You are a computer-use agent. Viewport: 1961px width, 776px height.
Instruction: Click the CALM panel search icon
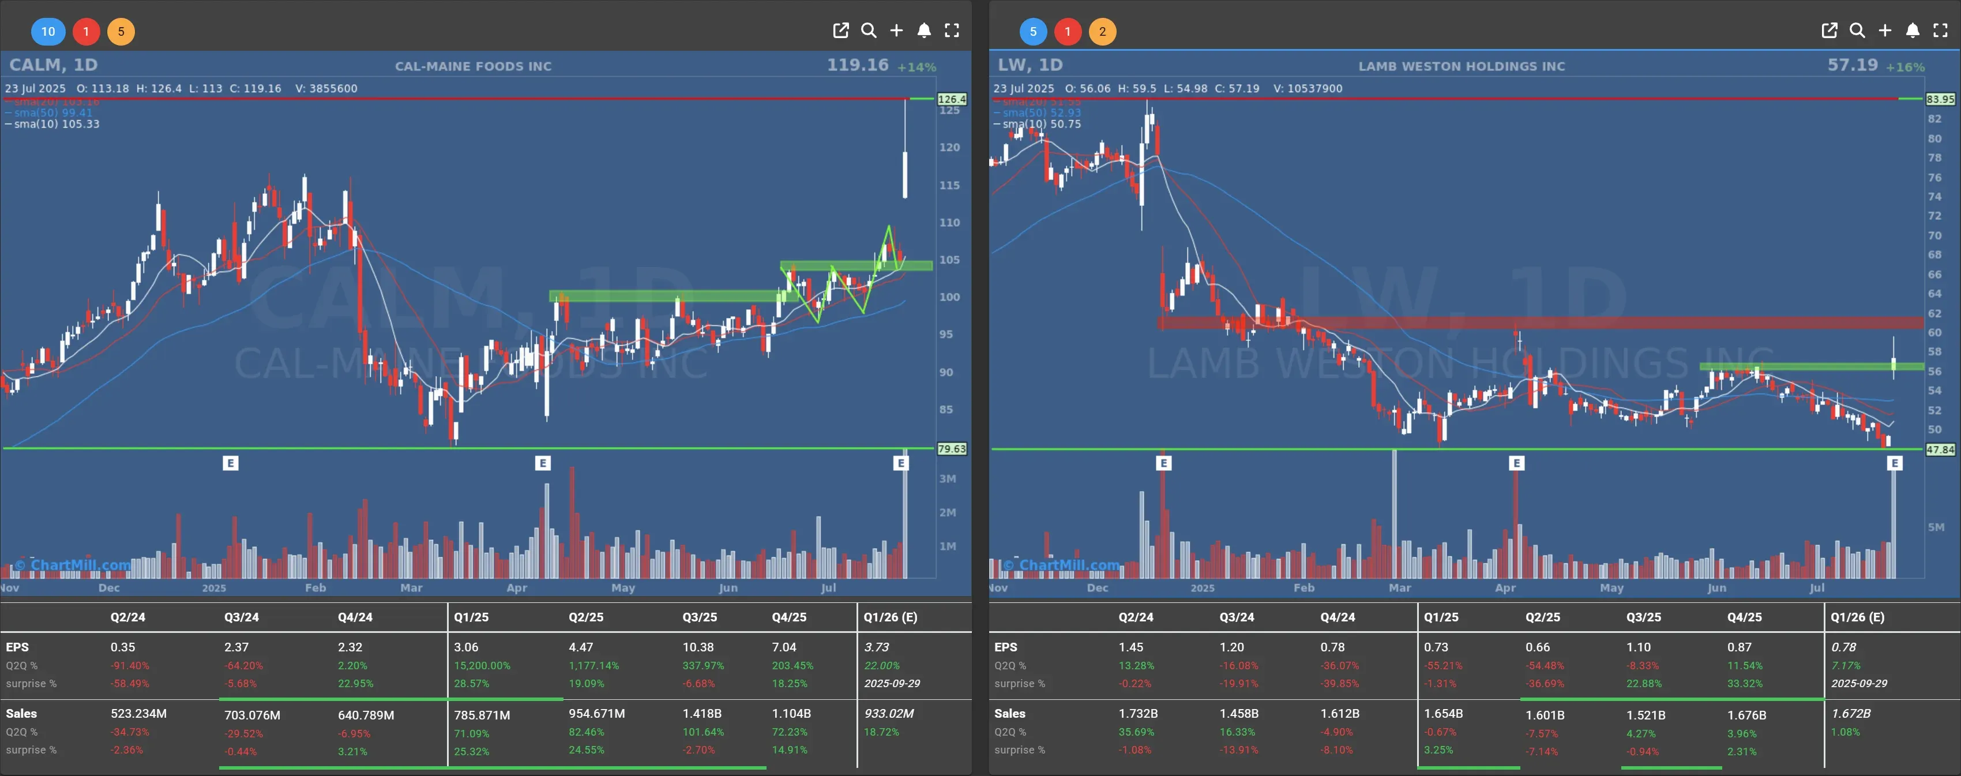(x=869, y=31)
